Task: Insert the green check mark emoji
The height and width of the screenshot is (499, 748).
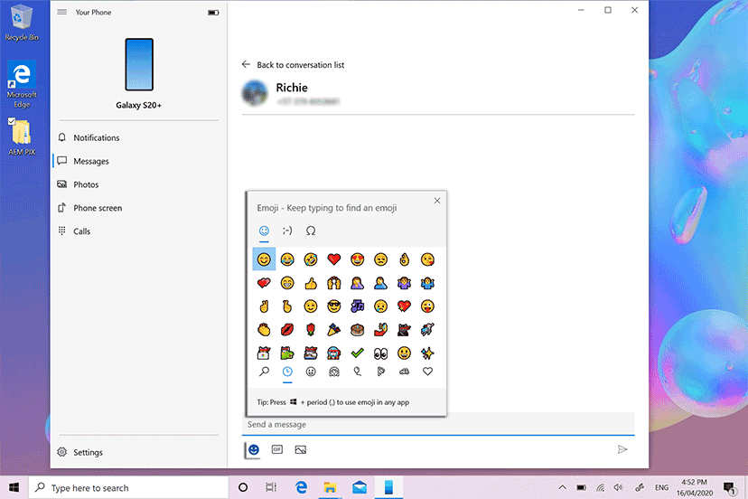Action: (x=358, y=353)
